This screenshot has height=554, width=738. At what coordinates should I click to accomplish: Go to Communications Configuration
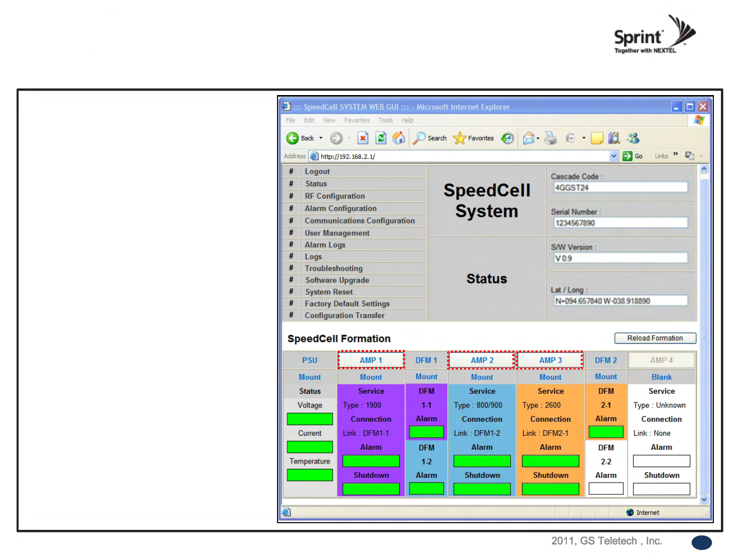[x=359, y=221]
